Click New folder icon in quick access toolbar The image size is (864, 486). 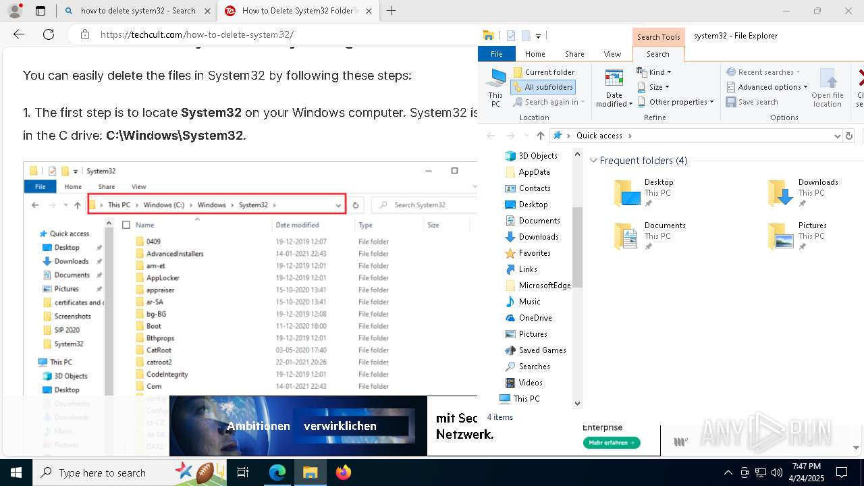[526, 36]
